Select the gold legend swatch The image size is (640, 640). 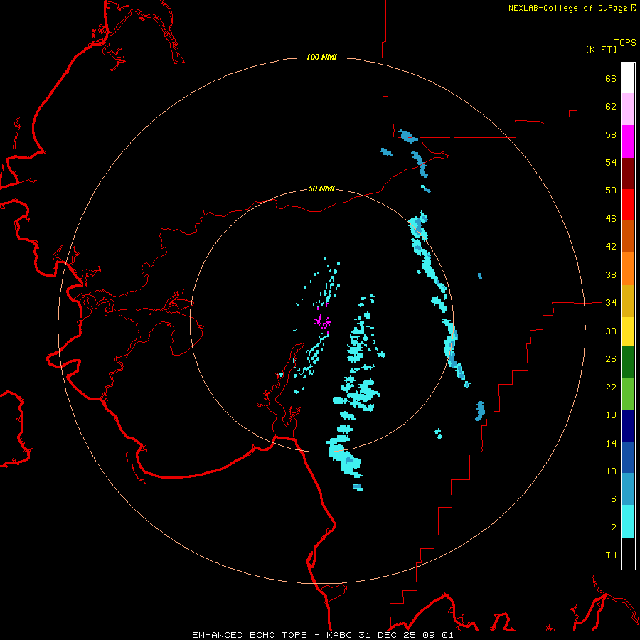628,301
